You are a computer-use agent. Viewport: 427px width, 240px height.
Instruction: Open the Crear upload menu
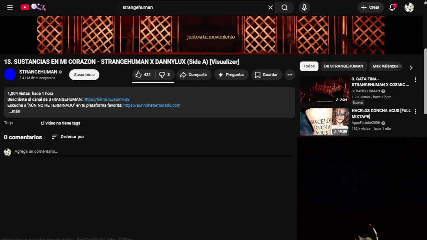point(370,7)
